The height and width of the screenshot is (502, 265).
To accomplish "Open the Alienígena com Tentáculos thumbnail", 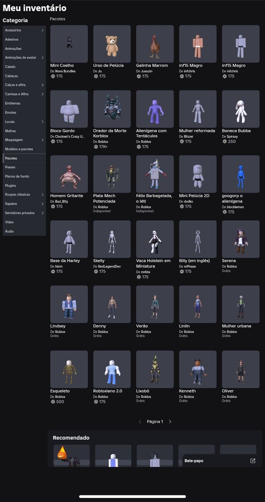I will pos(155,109).
